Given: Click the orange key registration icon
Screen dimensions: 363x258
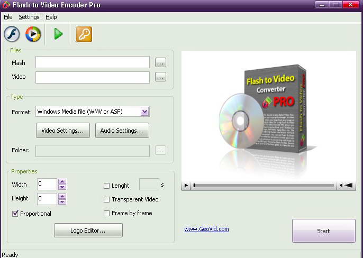Looking at the screenshot, I should point(84,34).
